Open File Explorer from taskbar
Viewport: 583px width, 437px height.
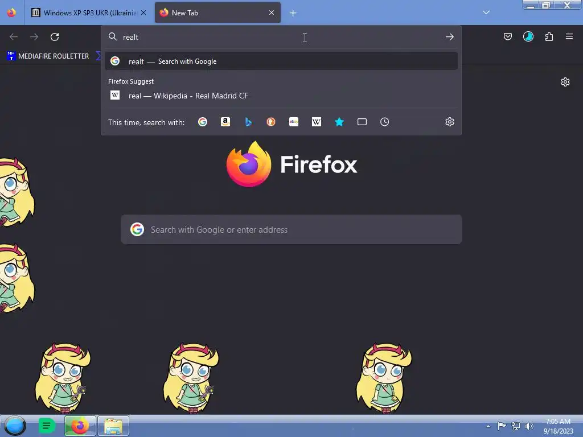tap(113, 426)
